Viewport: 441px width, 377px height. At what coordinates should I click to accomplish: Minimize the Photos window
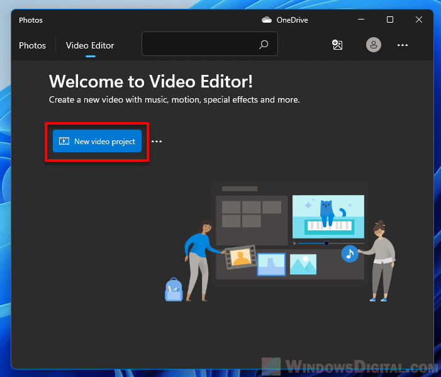(361, 20)
